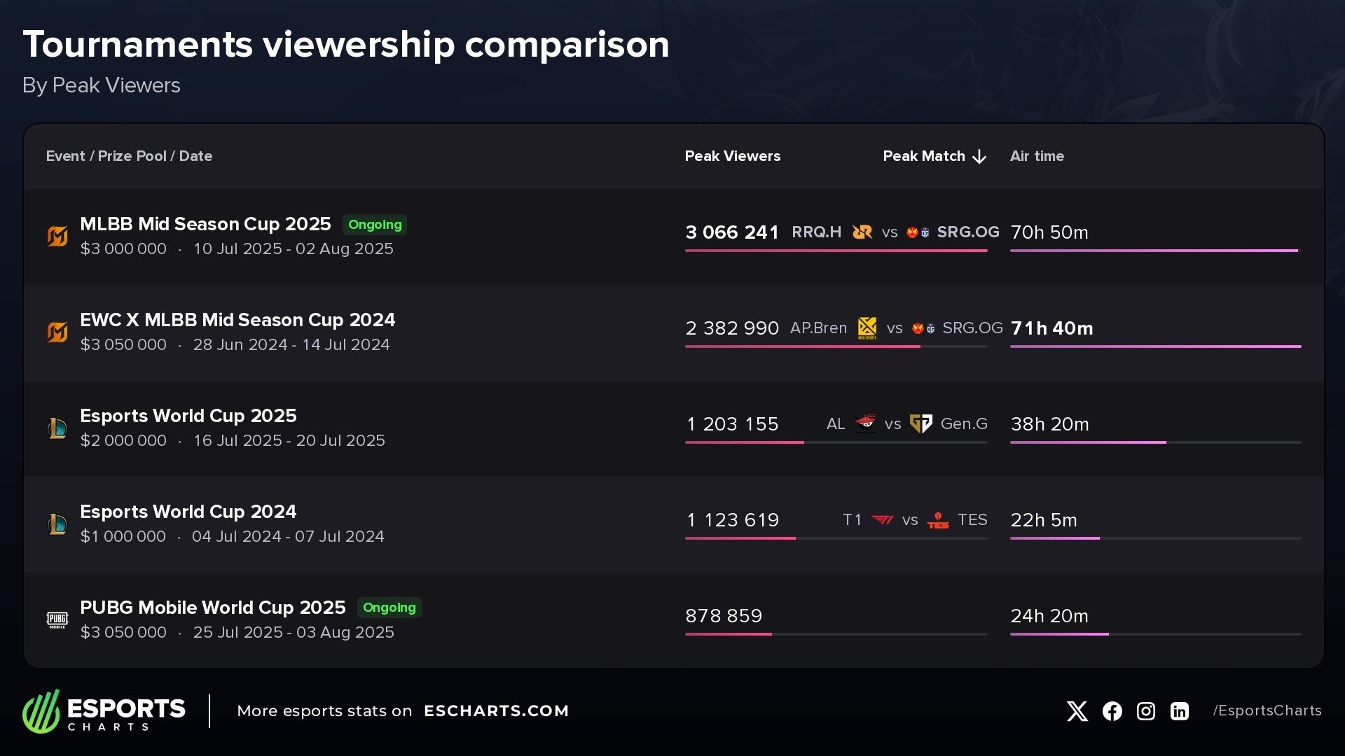1345x756 pixels.
Task: Open the Facebook icon in footer
Action: click(1112, 711)
